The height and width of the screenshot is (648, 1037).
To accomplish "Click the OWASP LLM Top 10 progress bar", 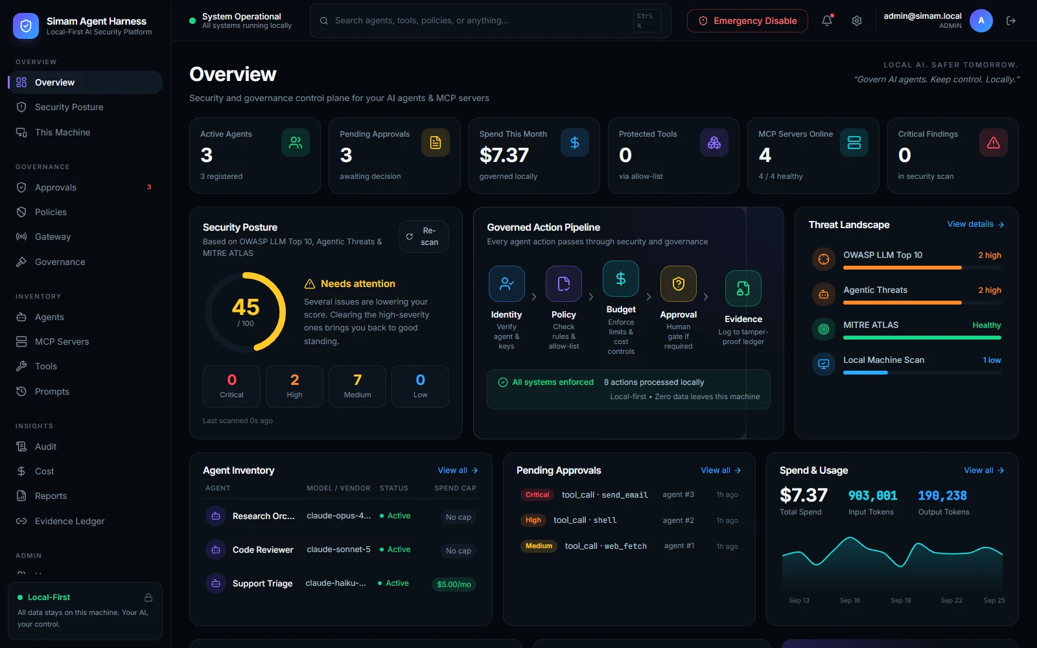I will pyautogui.click(x=922, y=268).
